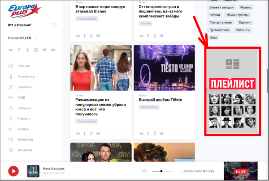This screenshot has width=269, height=181.
Task: Click the Europa Plus logo
Action: click(25, 11)
